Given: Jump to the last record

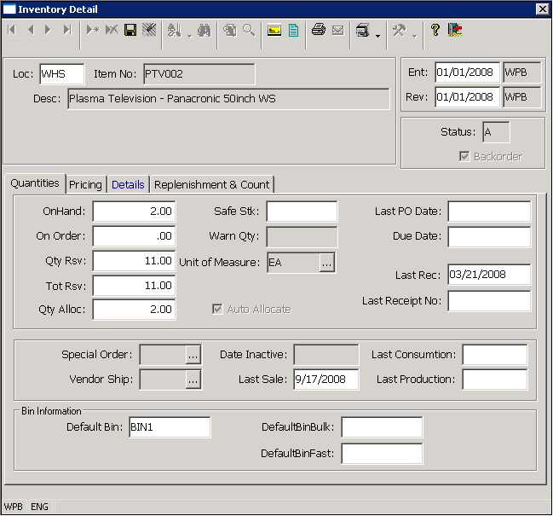Looking at the screenshot, I should pyautogui.click(x=67, y=30).
